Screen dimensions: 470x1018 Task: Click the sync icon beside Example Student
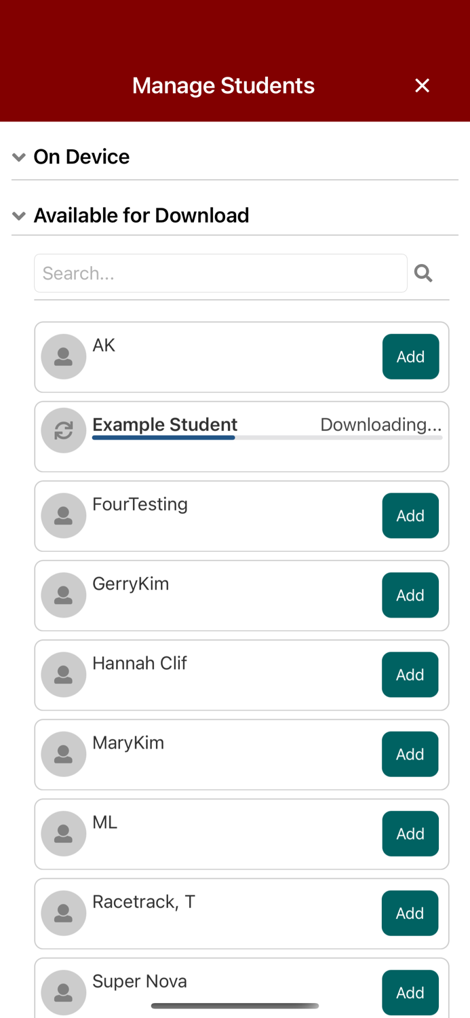click(64, 430)
